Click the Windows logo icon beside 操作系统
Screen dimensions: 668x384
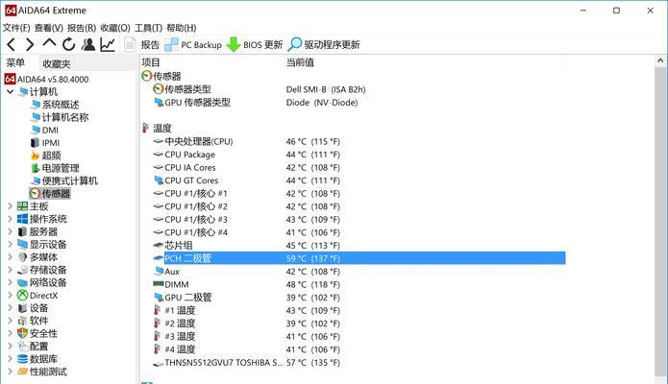22,219
